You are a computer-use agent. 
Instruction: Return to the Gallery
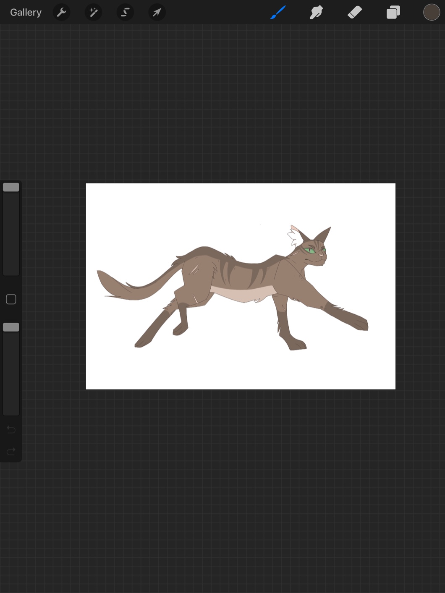pos(26,13)
